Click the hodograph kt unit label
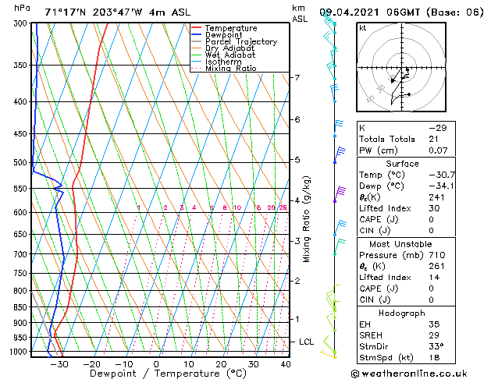 363,28
